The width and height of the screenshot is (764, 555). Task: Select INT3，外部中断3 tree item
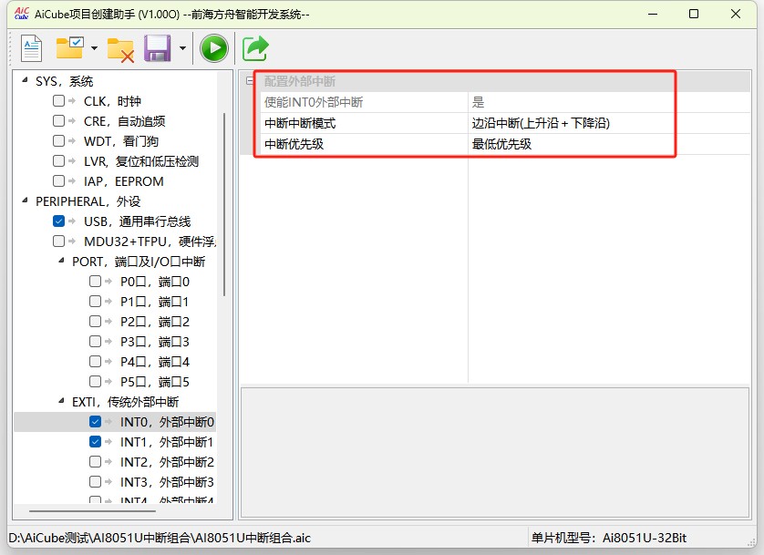(x=167, y=482)
